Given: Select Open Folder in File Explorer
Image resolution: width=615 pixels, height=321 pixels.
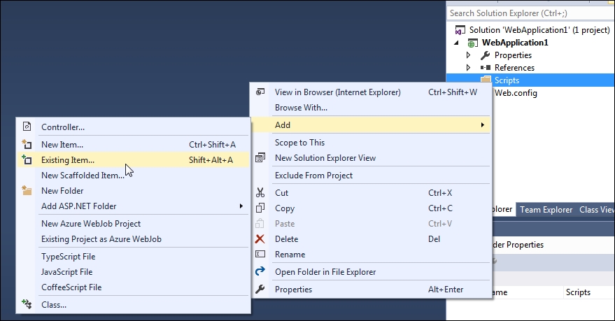Looking at the screenshot, I should pos(371,271).
